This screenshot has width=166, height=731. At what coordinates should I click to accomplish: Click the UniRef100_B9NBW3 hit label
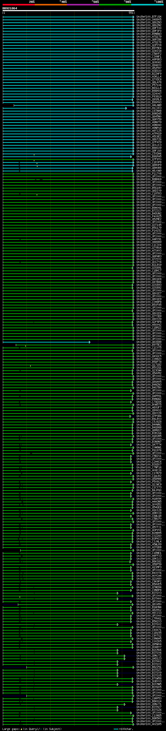(x=149, y=34)
